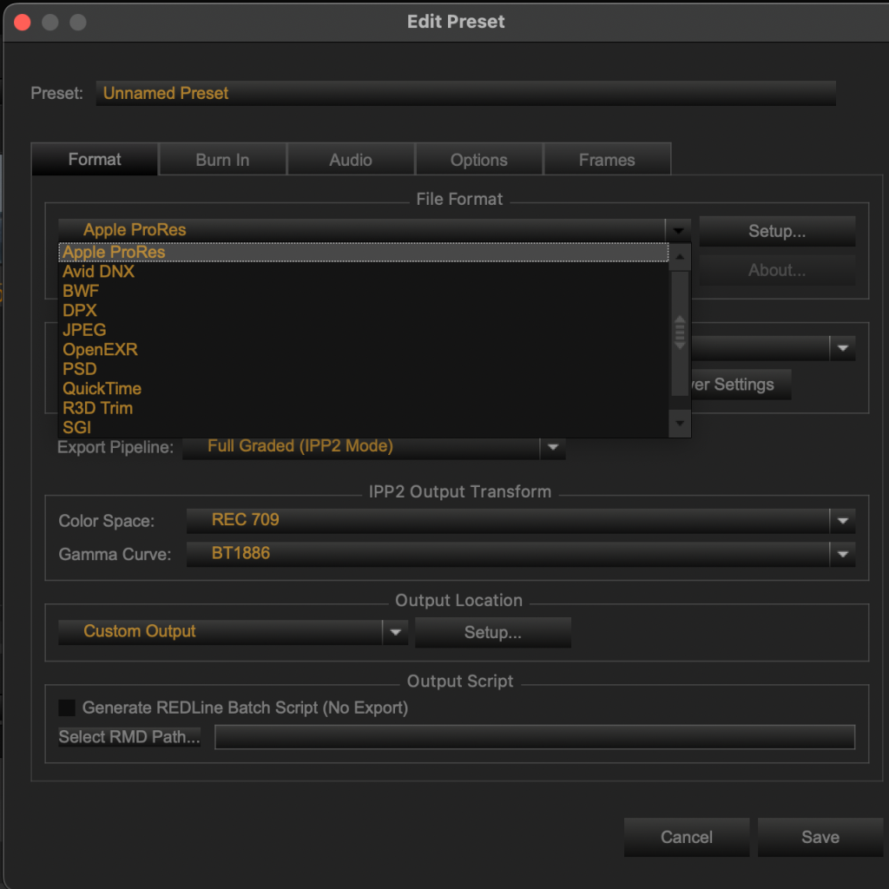Pick BWF in the format list
Image resolution: width=889 pixels, height=889 pixels.
click(x=364, y=291)
